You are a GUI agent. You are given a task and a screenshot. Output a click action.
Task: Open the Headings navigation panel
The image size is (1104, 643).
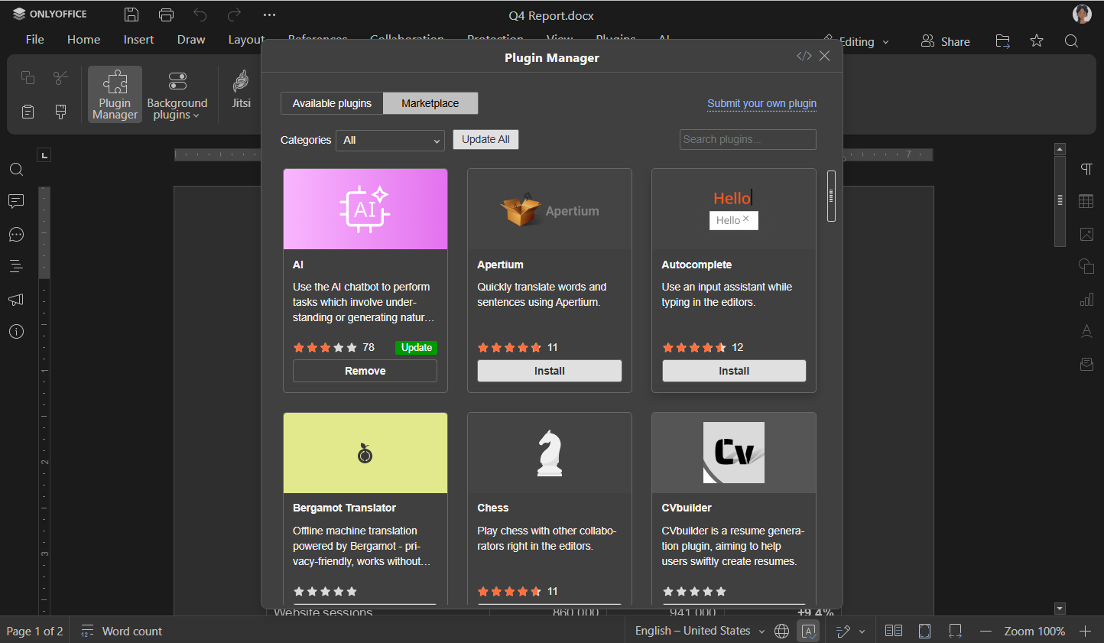pyautogui.click(x=16, y=266)
